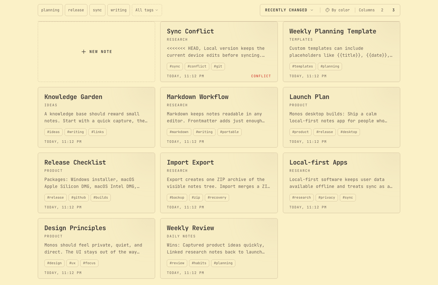This screenshot has width=438, height=285.
Task: Open the Design Principles note title
Action: coord(75,228)
